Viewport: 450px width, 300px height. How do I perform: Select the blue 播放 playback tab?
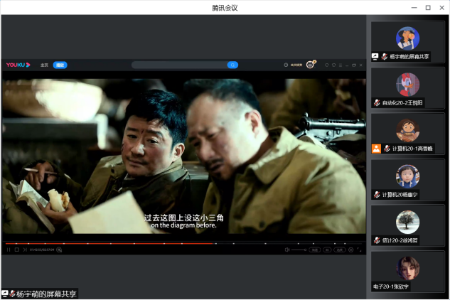coord(60,65)
